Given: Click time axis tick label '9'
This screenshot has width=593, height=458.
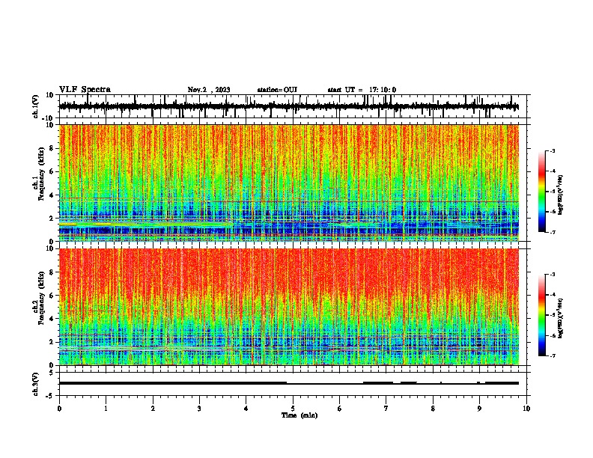Looking at the screenshot, I should coord(479,409).
